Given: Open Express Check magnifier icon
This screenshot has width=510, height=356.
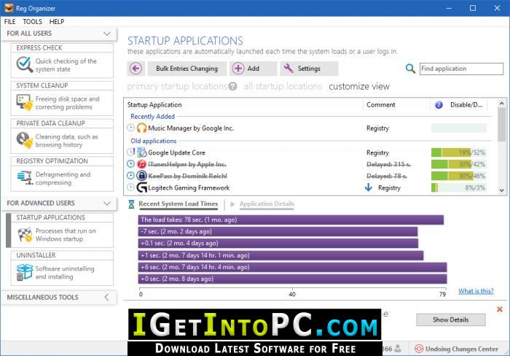Looking at the screenshot, I should pos(25,65).
